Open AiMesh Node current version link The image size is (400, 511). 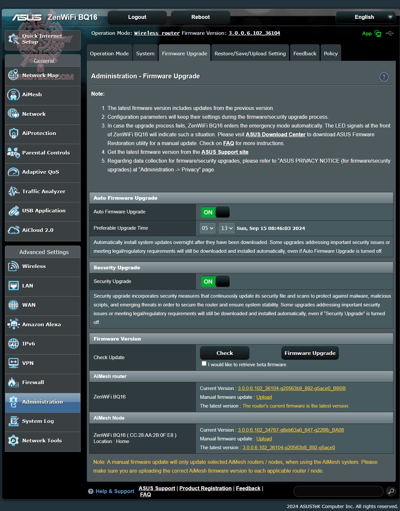coord(291,430)
